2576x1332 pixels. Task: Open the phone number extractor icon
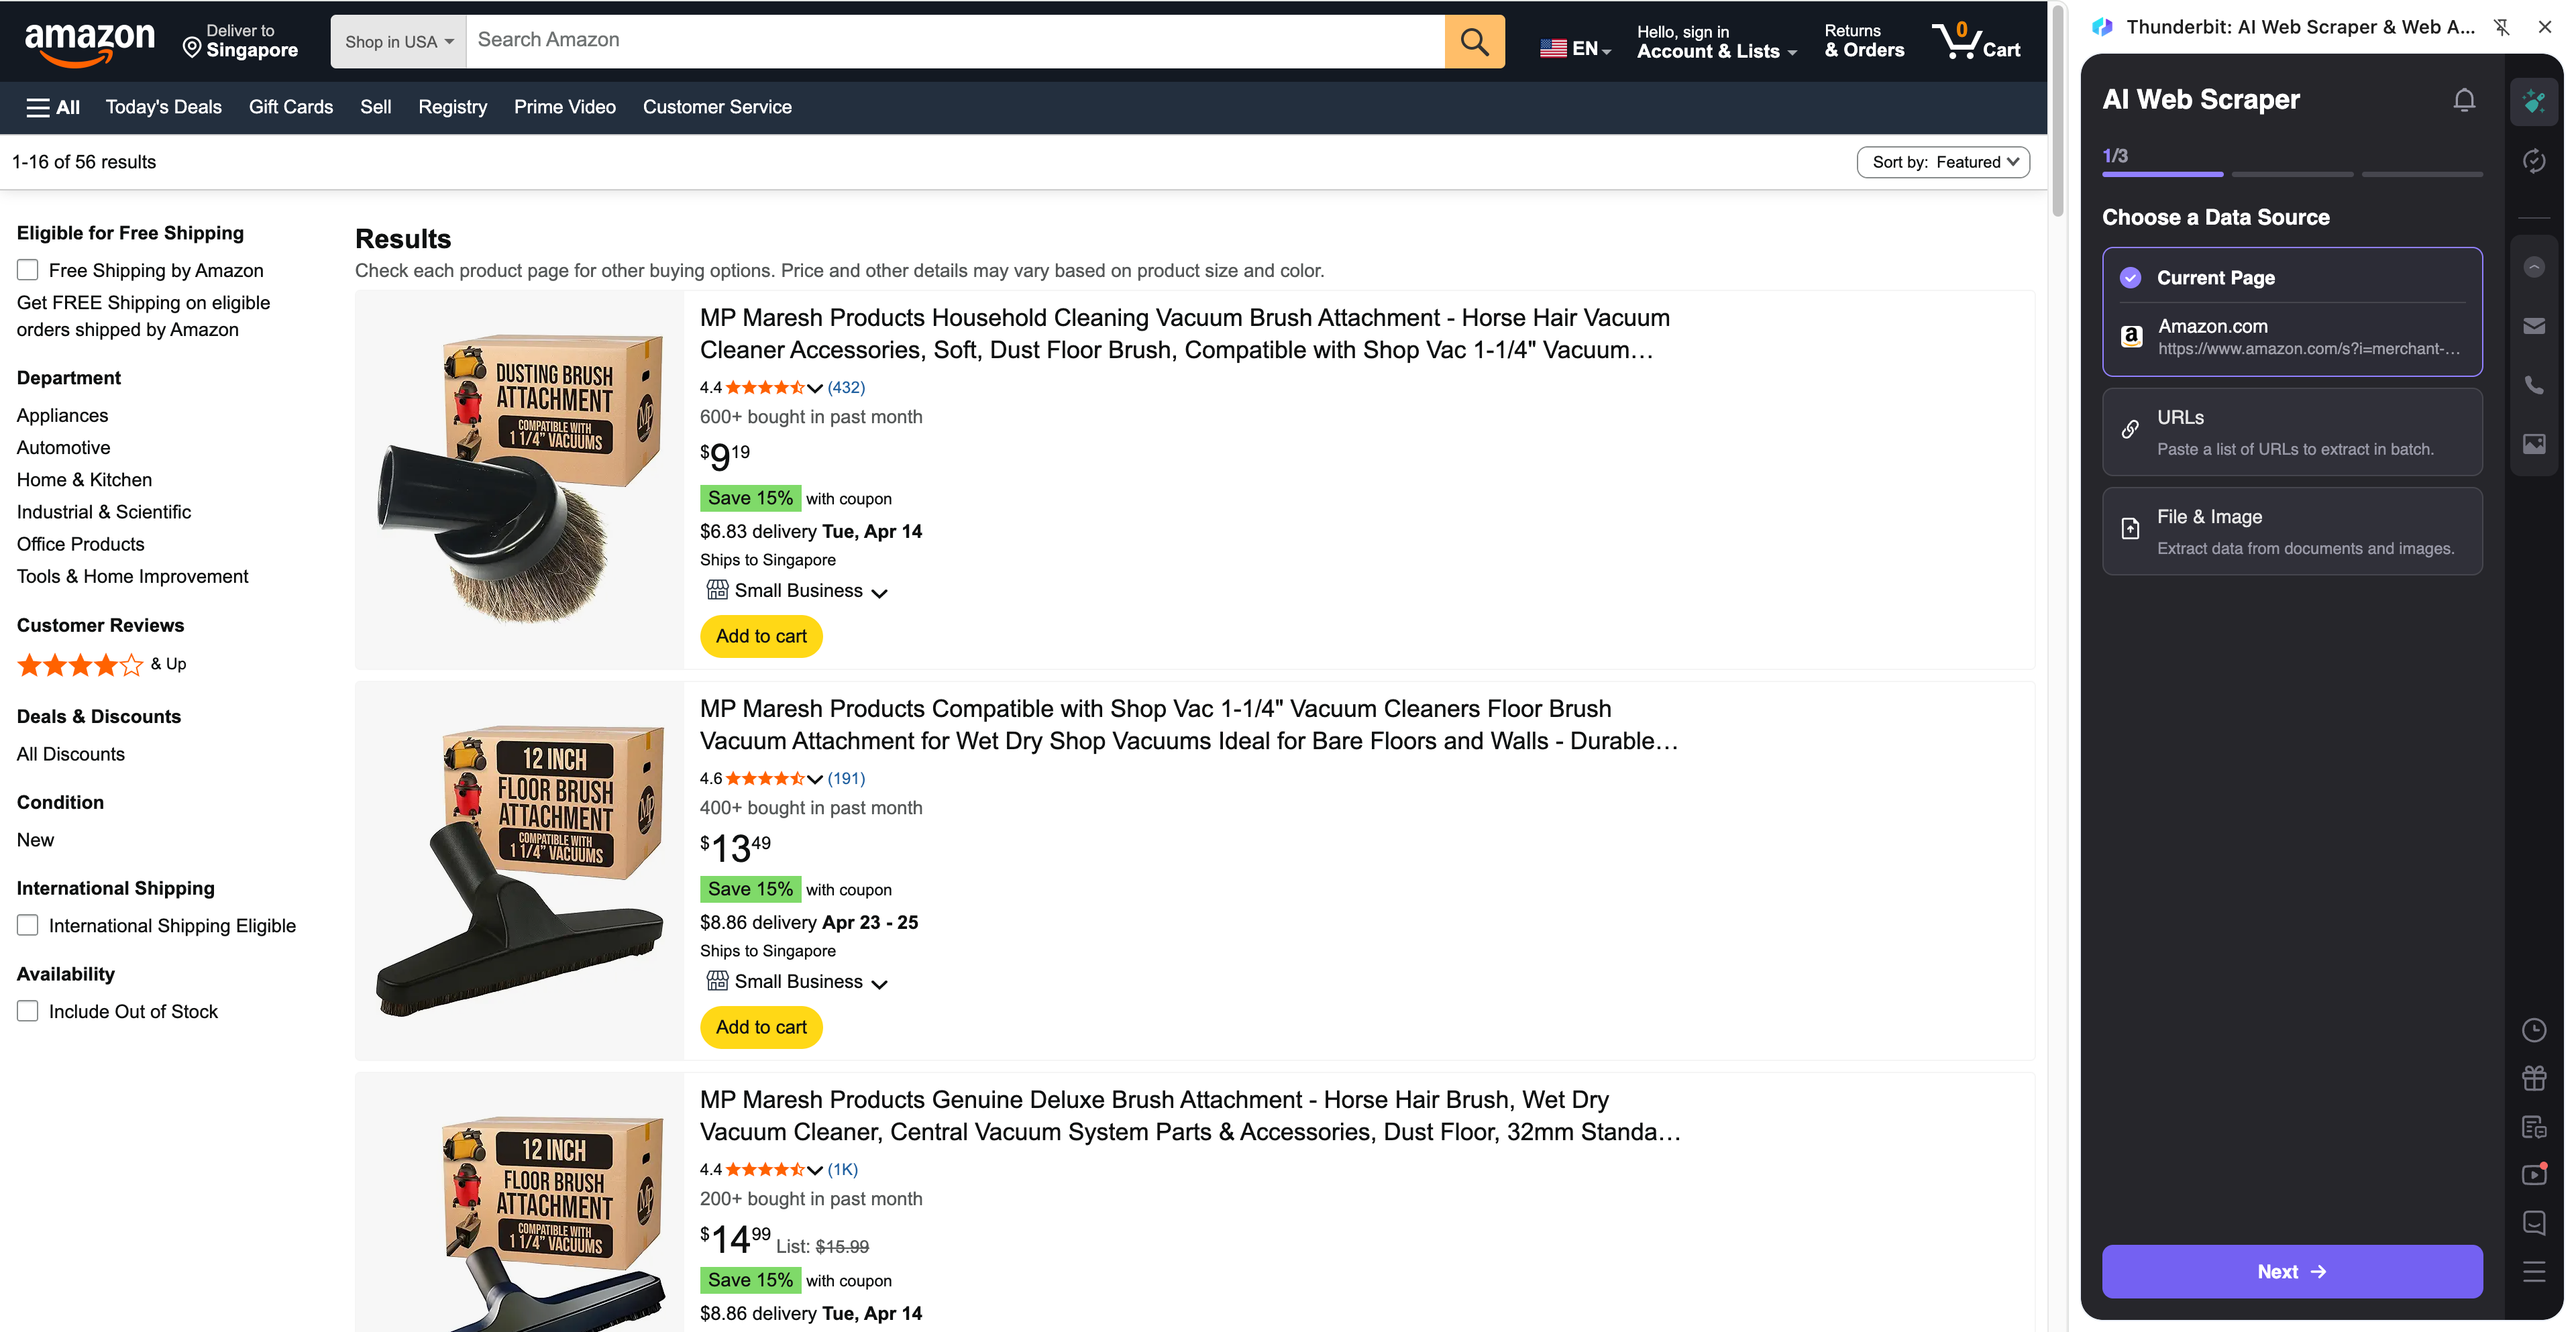[x=2533, y=385]
